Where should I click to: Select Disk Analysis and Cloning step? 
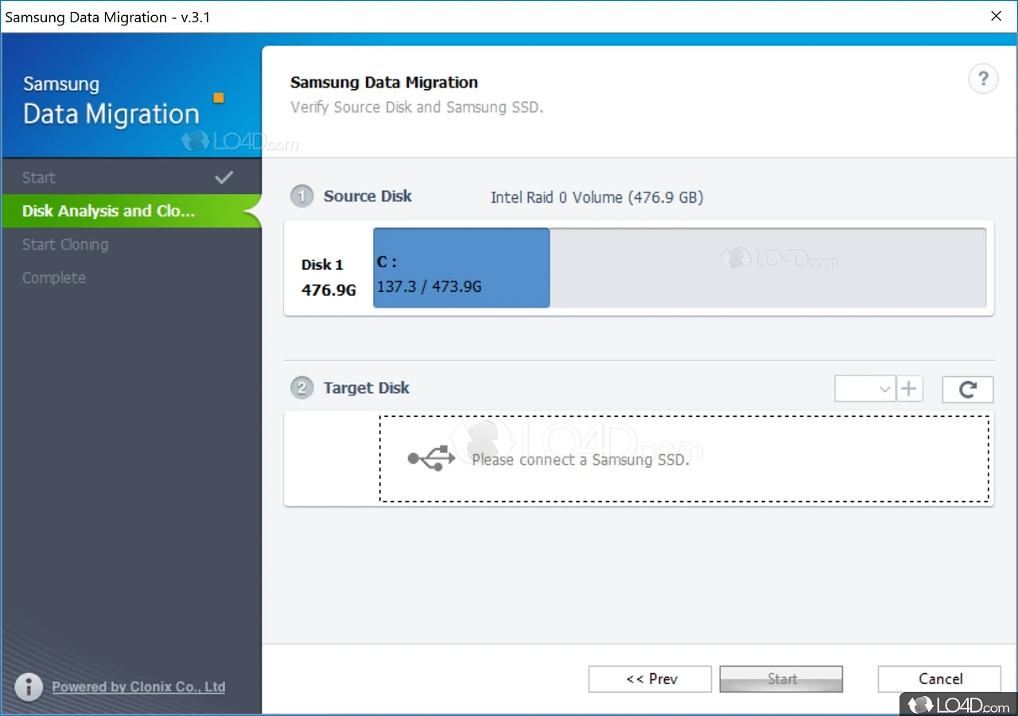pos(130,211)
